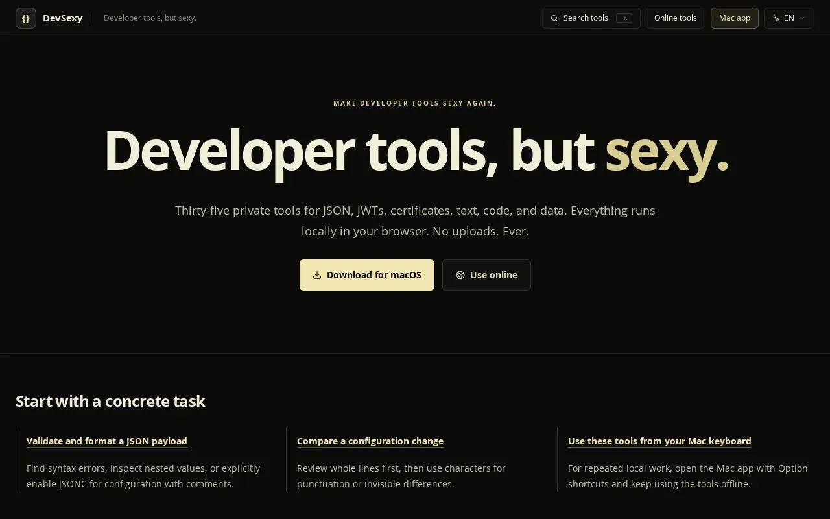This screenshot has height=519, width=830.
Task: Click the translate language icon
Action: [776, 18]
